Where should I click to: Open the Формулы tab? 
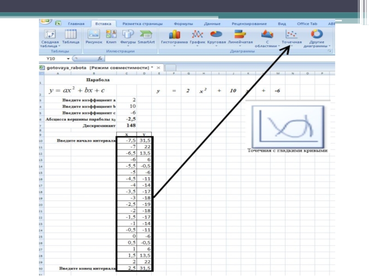[x=183, y=24]
